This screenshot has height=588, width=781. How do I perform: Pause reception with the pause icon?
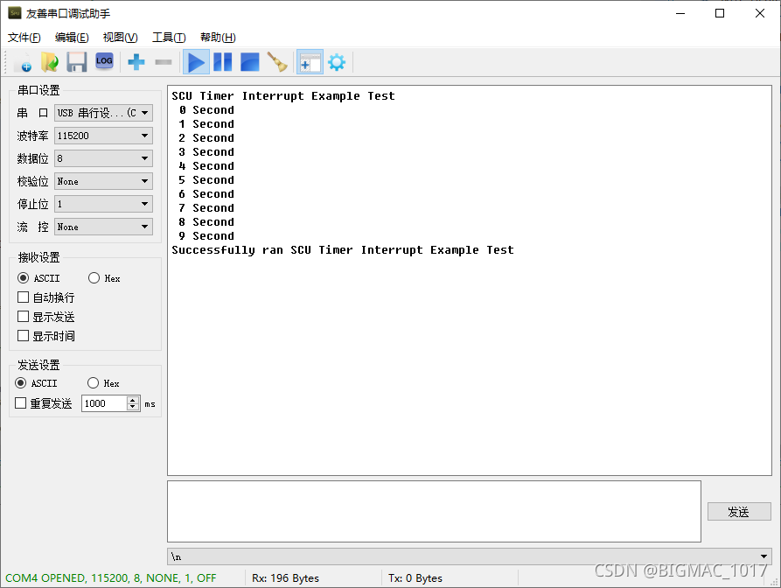coord(223,62)
